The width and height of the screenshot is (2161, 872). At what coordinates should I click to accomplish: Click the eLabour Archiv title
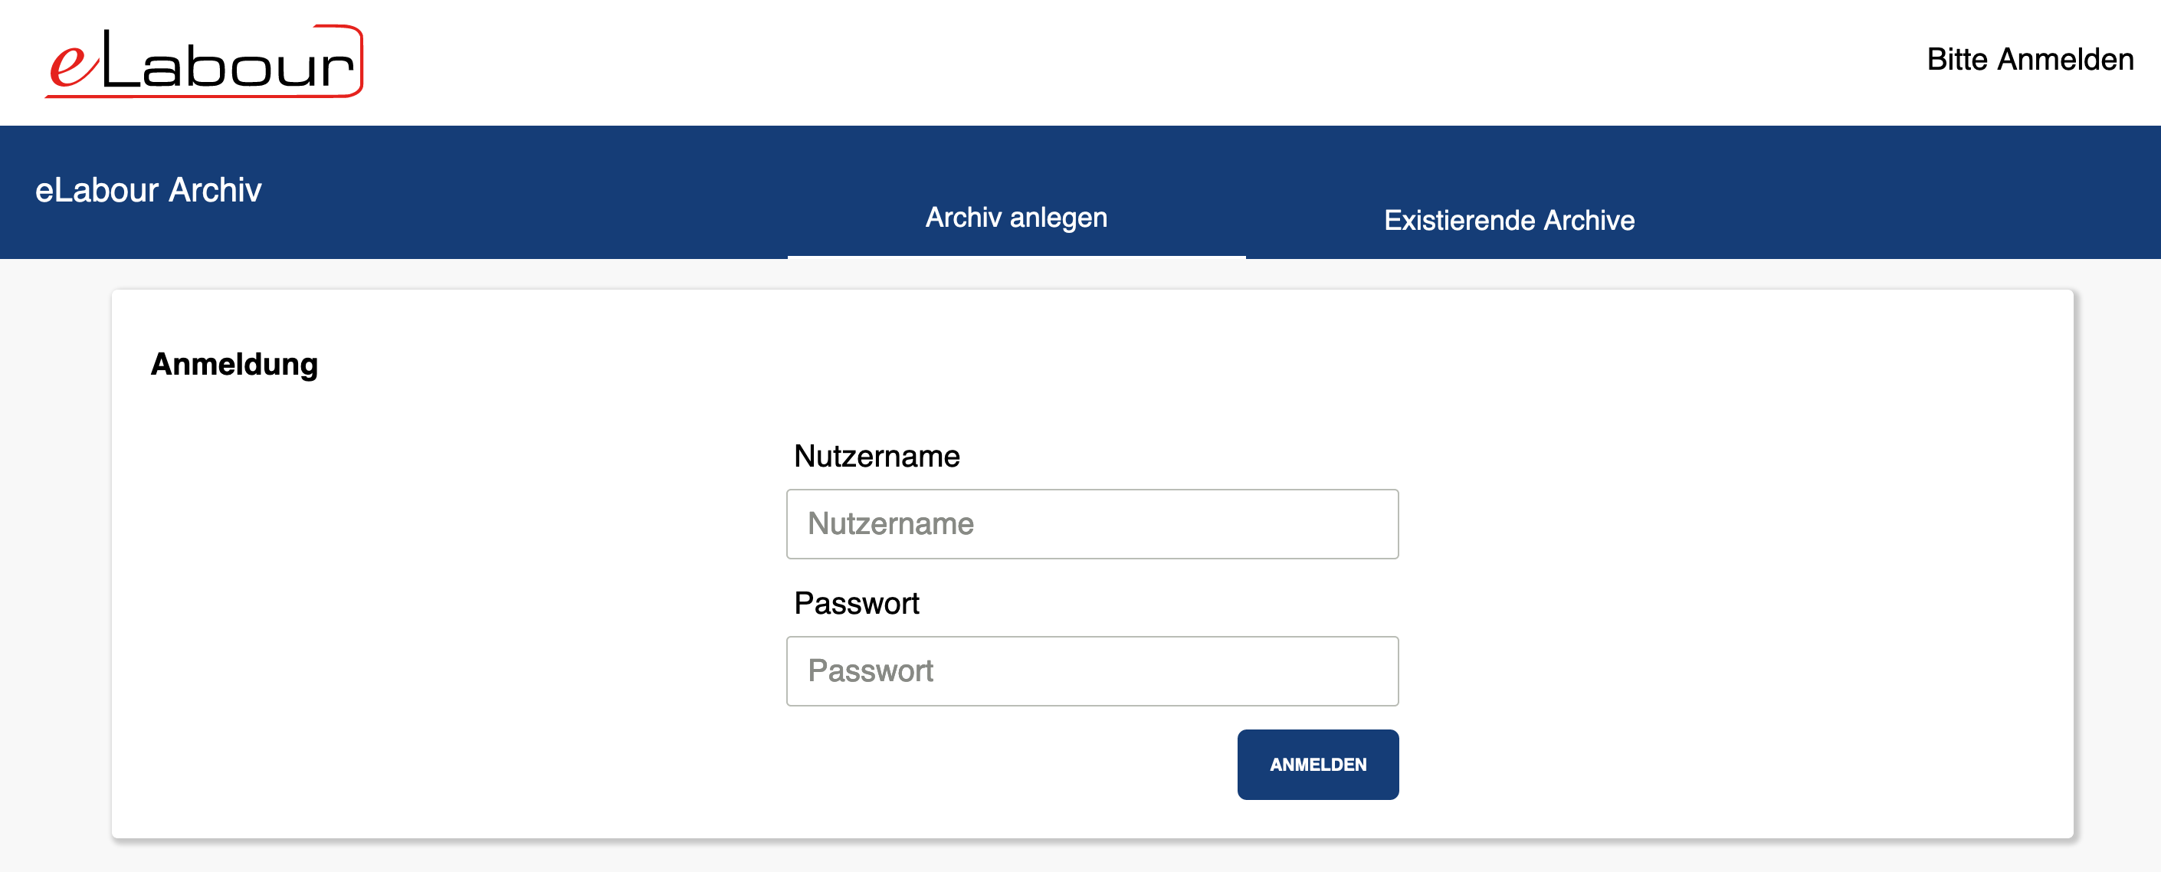click(x=149, y=190)
